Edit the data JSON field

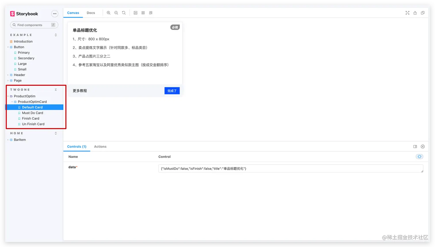click(291, 169)
